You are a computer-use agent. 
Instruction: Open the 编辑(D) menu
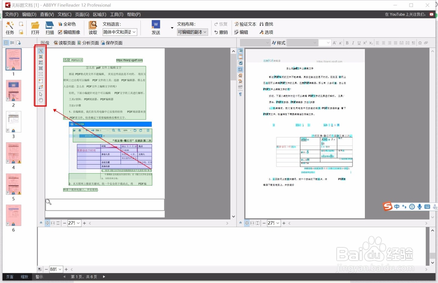[29, 14]
